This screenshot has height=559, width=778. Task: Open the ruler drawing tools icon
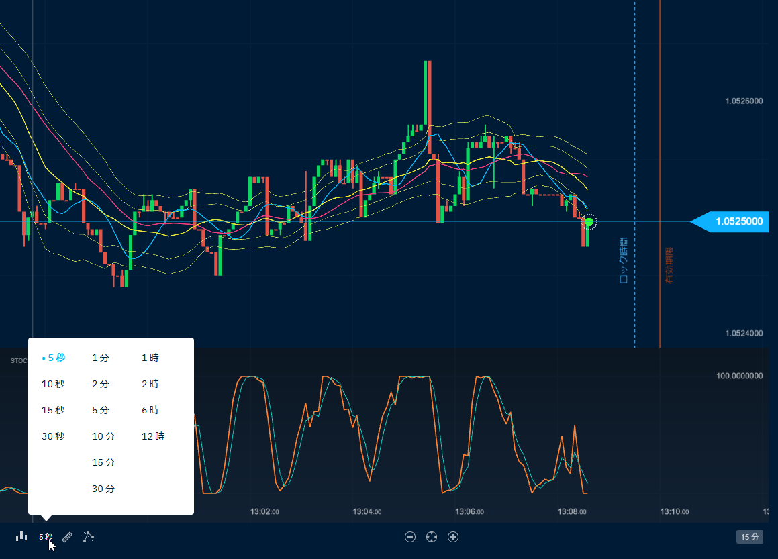67,537
